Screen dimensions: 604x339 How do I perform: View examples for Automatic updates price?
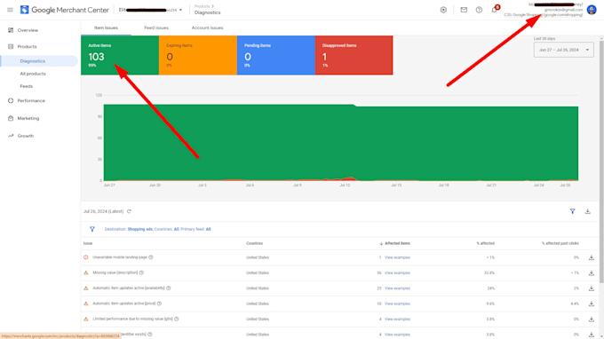tap(397, 304)
